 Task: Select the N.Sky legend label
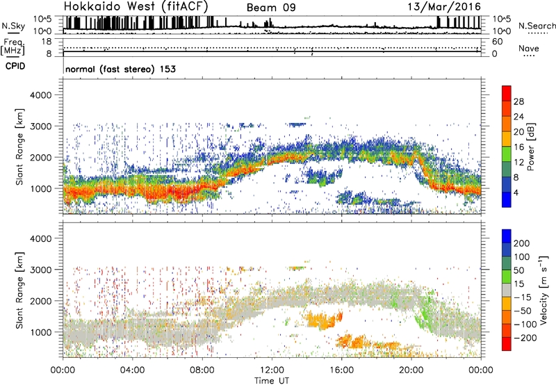(x=13, y=26)
